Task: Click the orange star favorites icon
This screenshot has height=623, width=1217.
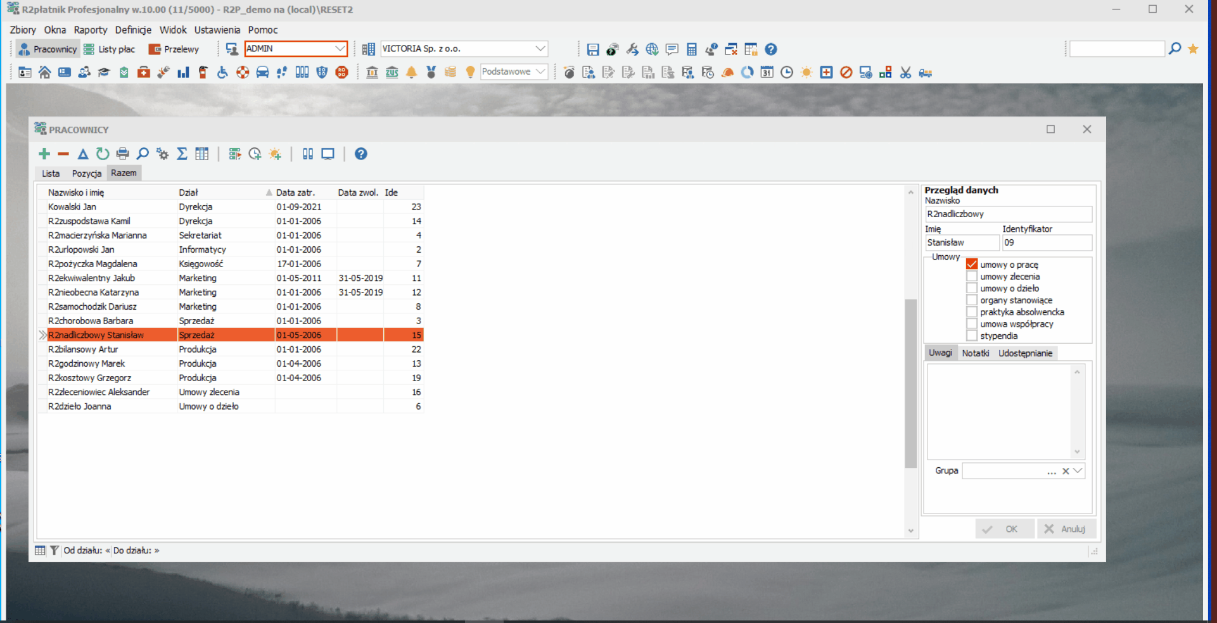Action: (x=1193, y=49)
